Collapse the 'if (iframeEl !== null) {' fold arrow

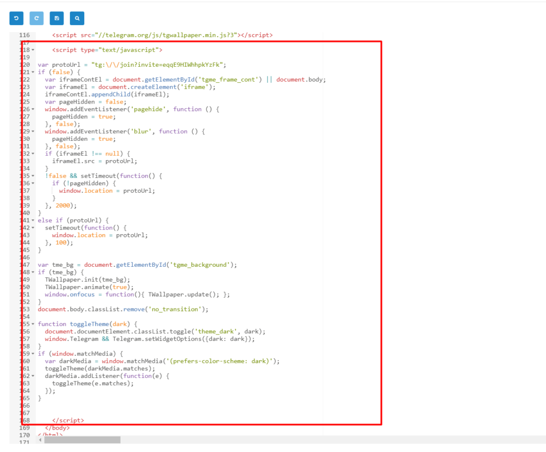pyautogui.click(x=33, y=154)
